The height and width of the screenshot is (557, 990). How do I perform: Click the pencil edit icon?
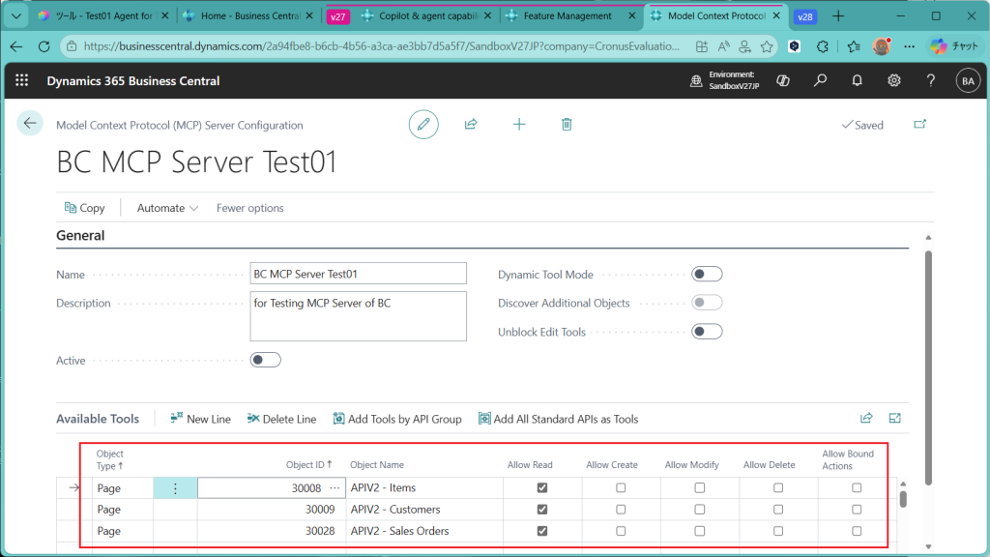pyautogui.click(x=422, y=124)
